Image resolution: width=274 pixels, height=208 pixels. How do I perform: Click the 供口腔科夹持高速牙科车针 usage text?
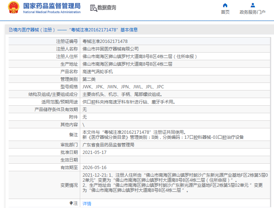pyautogui.click(x=129, y=102)
